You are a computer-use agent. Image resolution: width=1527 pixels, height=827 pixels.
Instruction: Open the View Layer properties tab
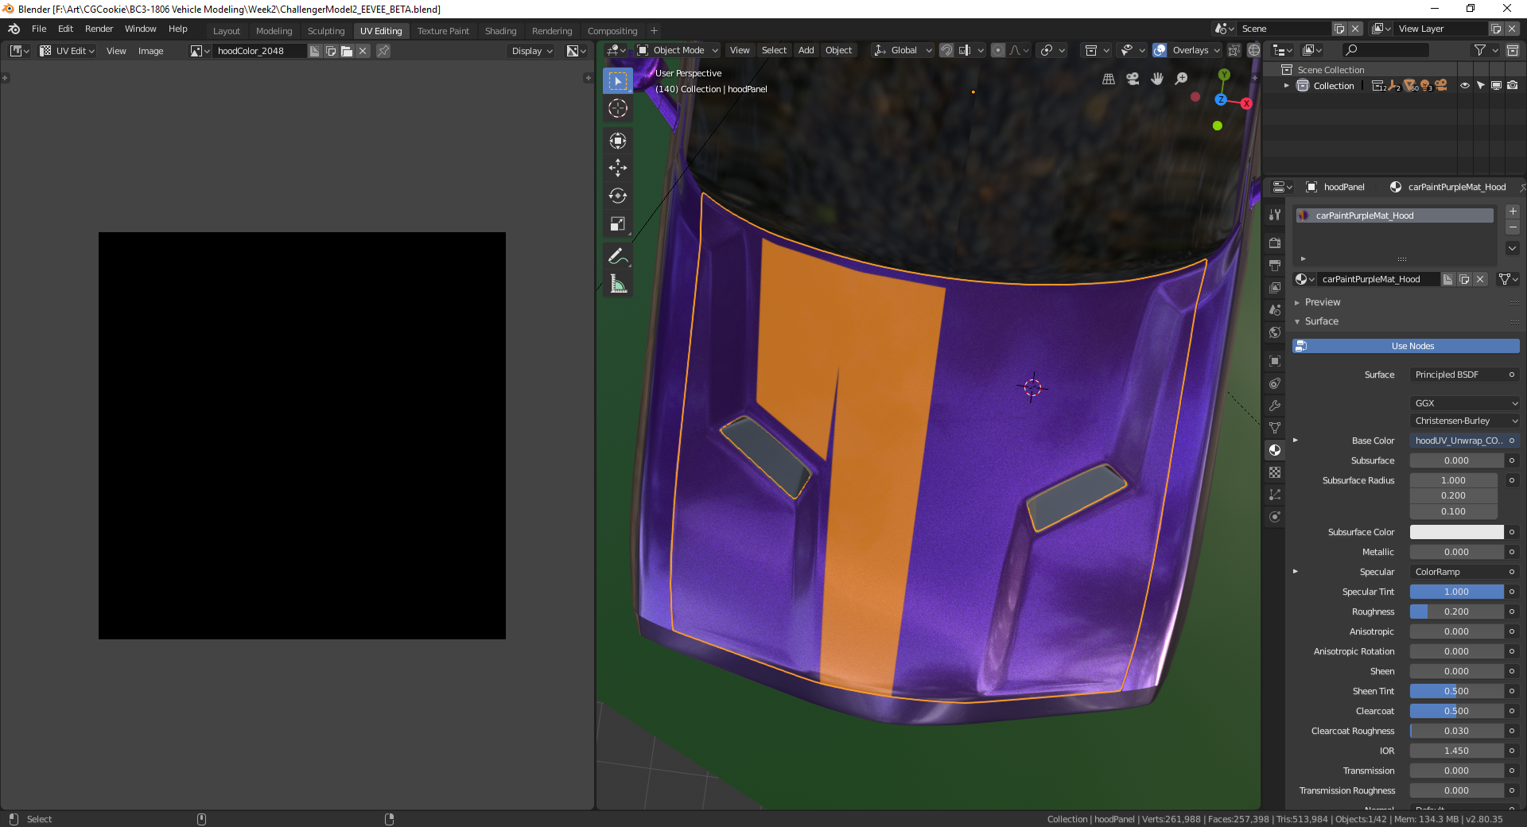pos(1275,287)
